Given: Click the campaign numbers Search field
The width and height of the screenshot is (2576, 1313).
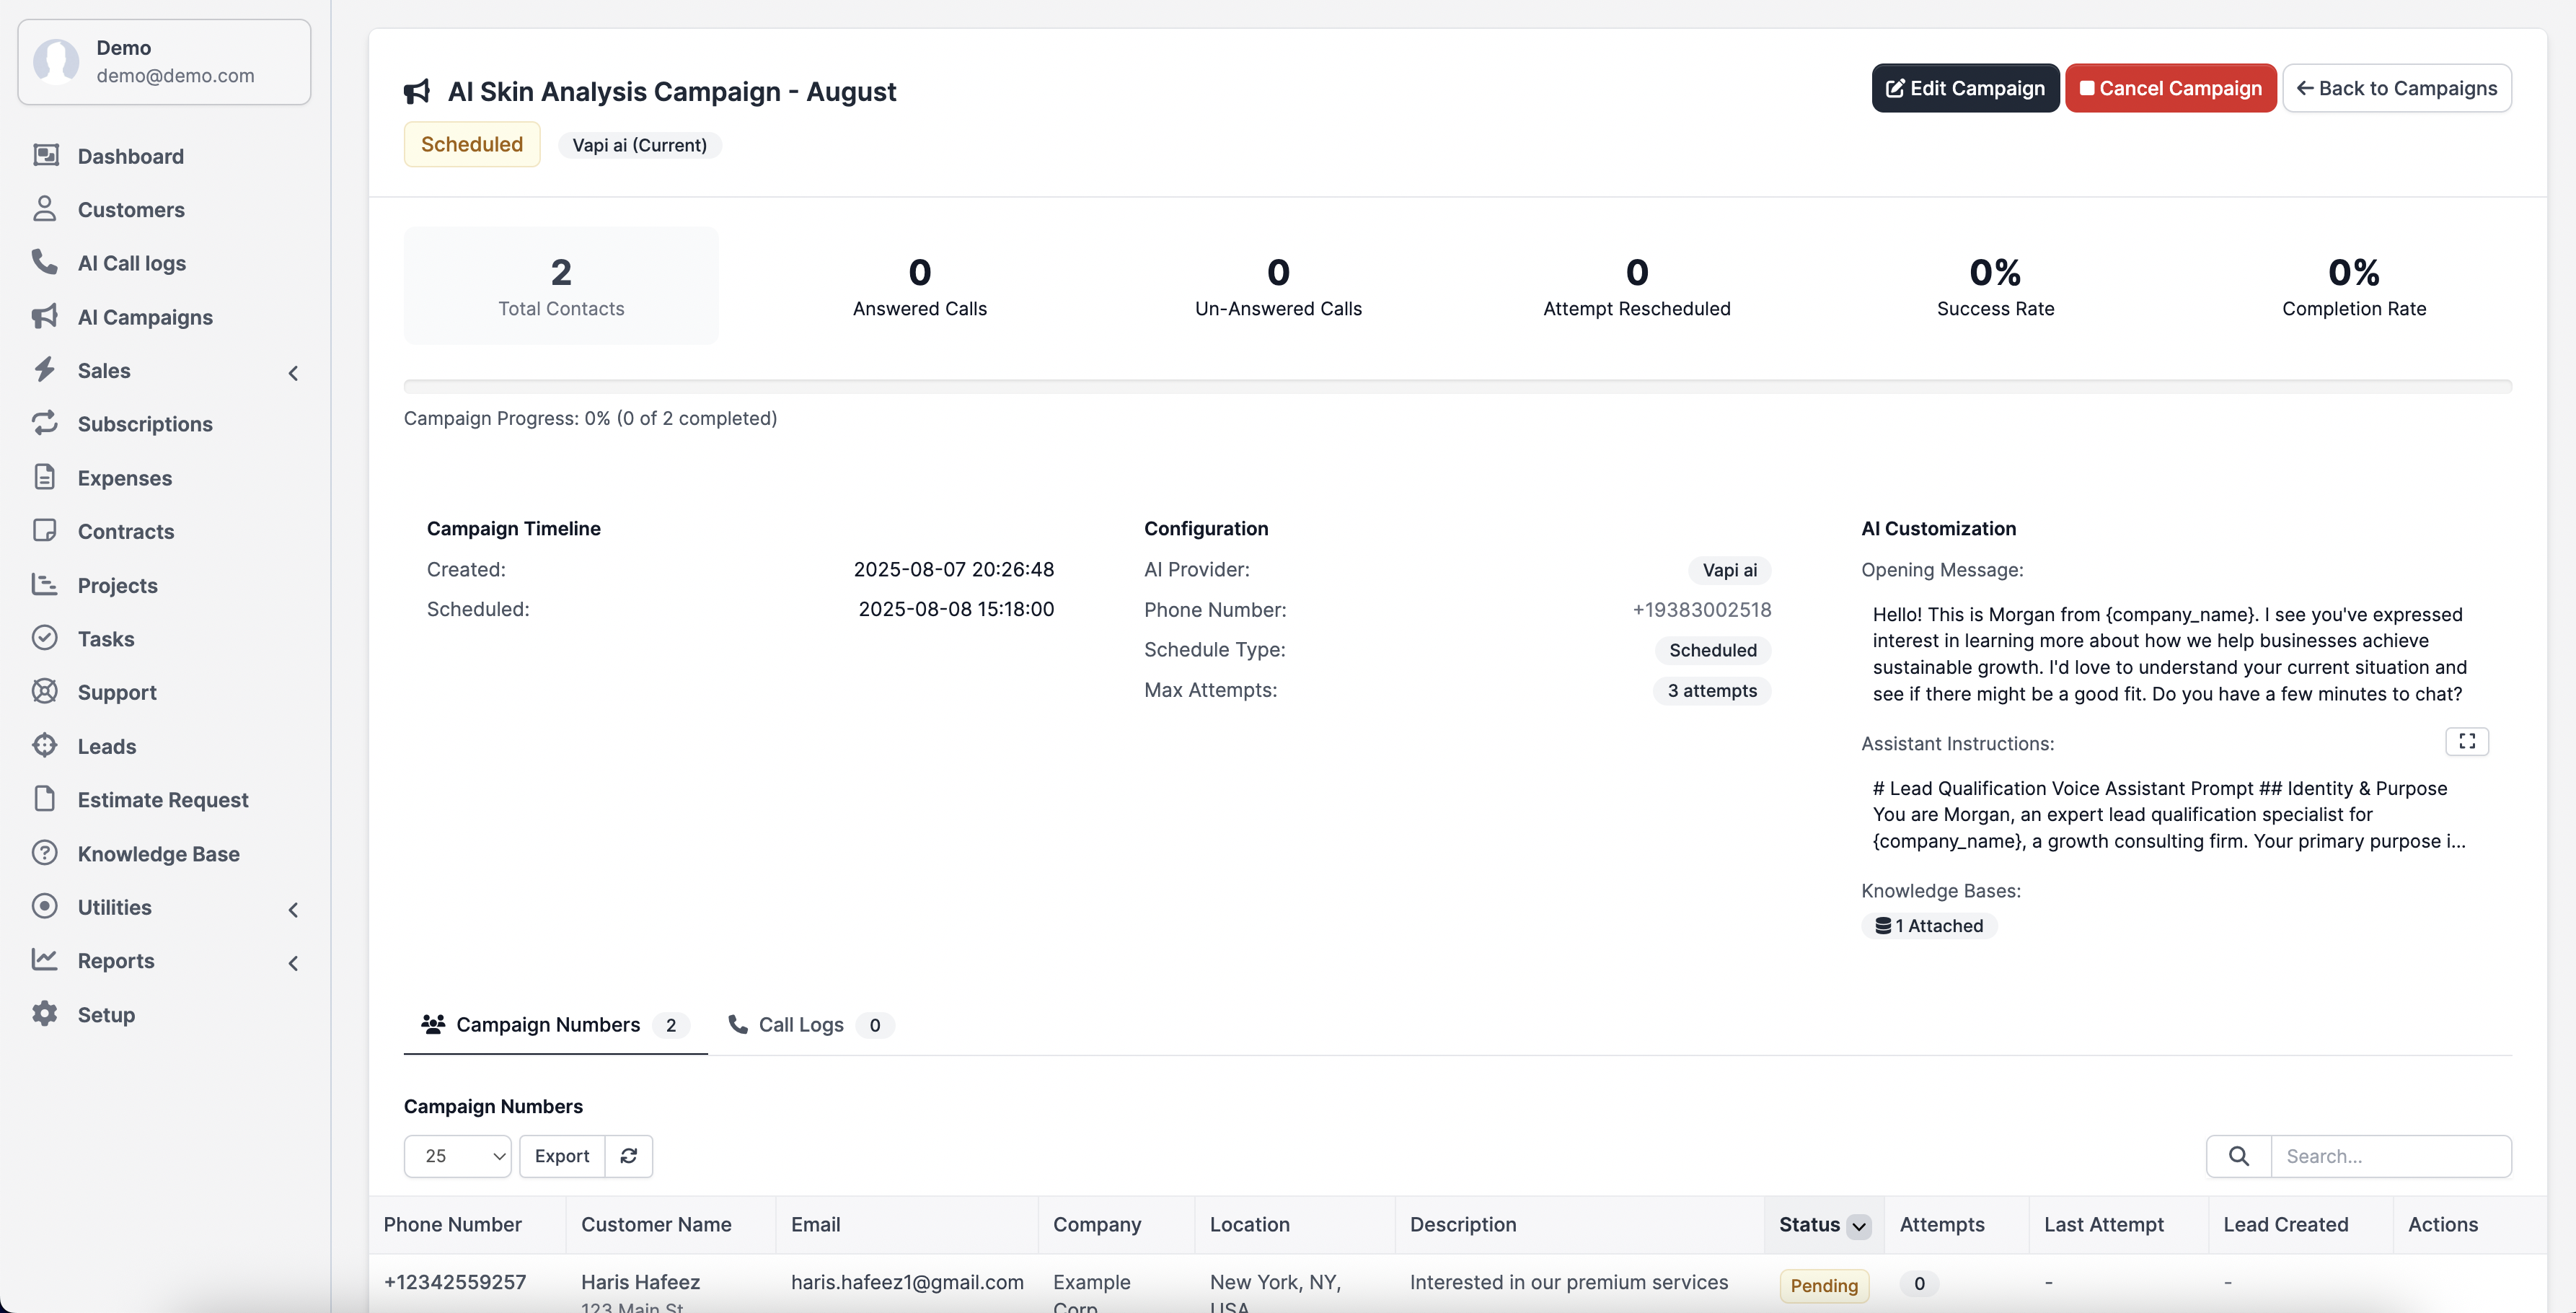Looking at the screenshot, I should [2390, 1156].
